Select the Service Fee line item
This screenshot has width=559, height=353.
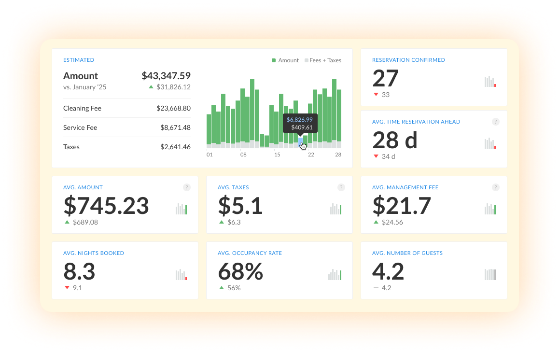(x=80, y=127)
